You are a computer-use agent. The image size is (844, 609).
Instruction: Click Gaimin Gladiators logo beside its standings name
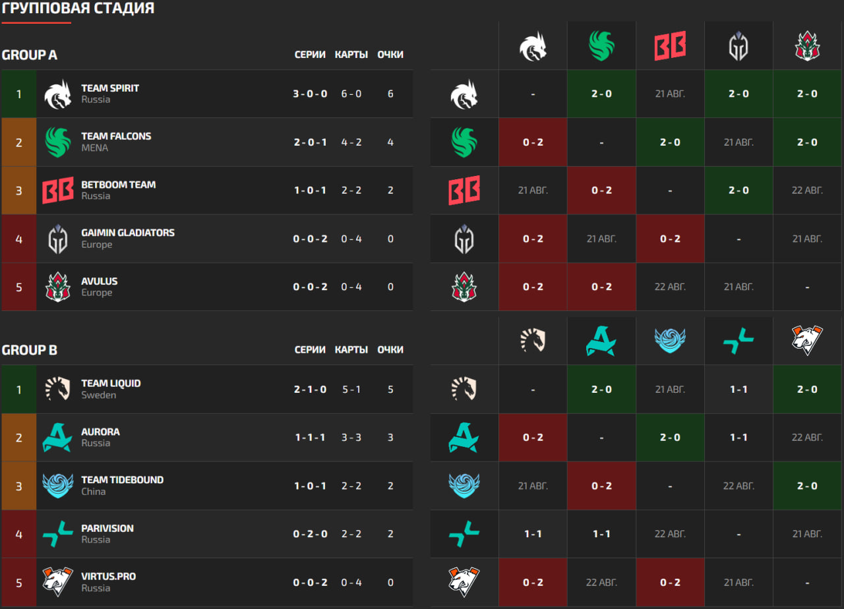(57, 239)
